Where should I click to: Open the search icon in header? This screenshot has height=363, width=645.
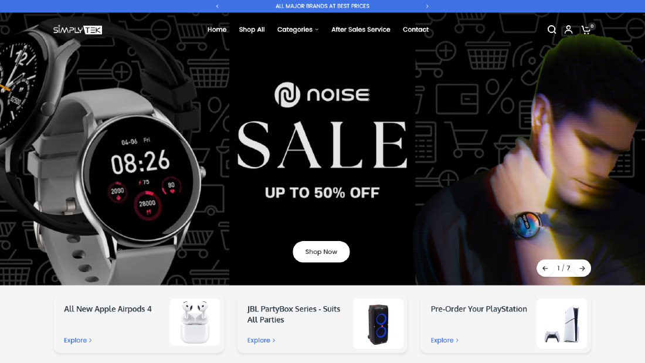tap(552, 30)
